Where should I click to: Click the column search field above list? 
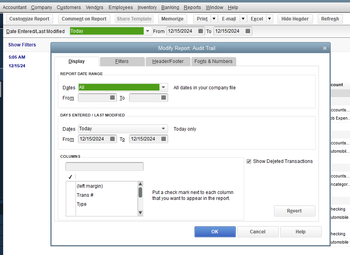point(104,166)
